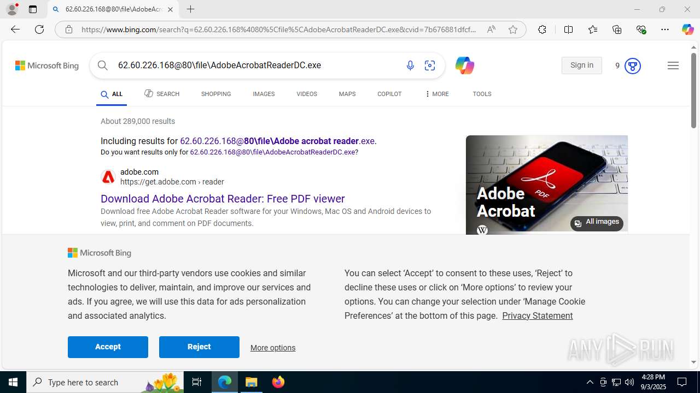Image resolution: width=700 pixels, height=393 pixels.
Task: Open the Privacy Statement link
Action: click(538, 315)
